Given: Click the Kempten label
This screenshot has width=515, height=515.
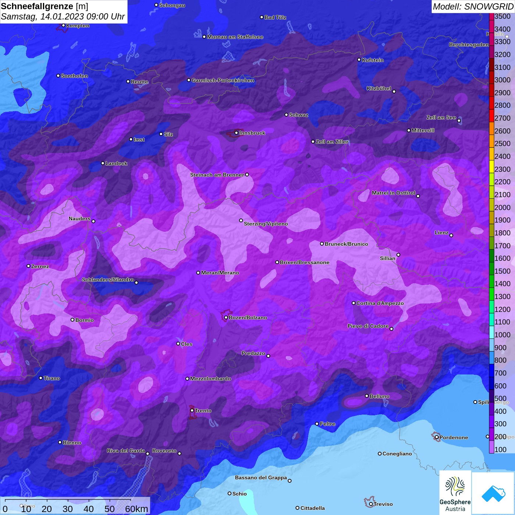Looking at the screenshot, I should pyautogui.click(x=78, y=25).
